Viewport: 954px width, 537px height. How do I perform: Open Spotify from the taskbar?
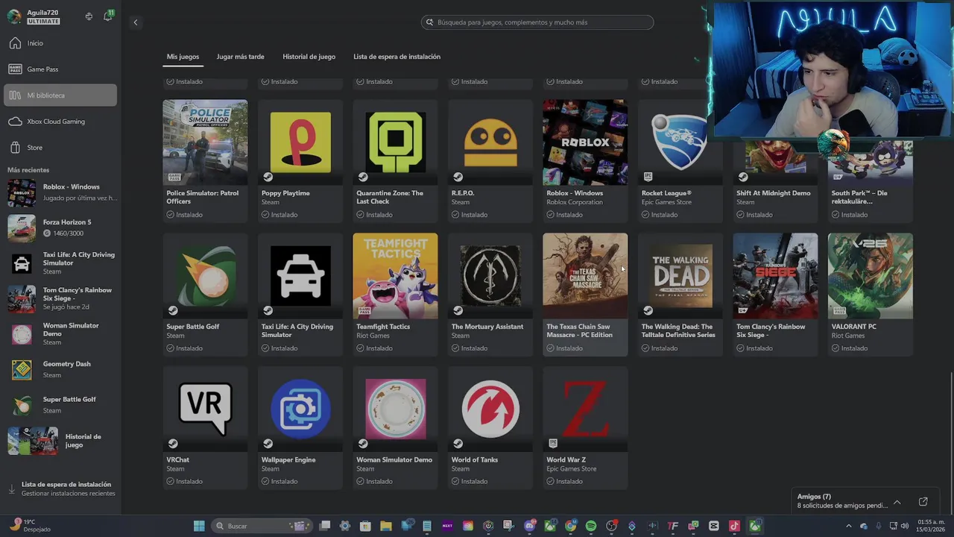[x=591, y=526]
